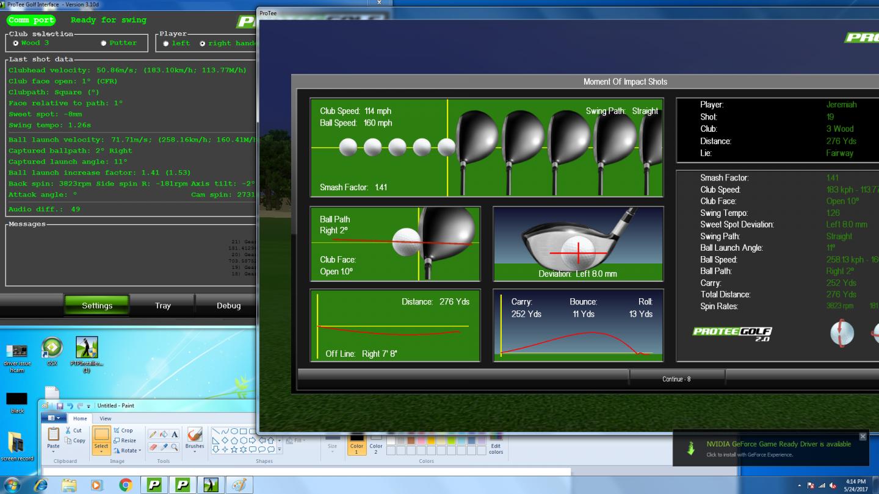Open Customize Quick Access Toolbar dropdown
Viewport: 879px width, 494px height.
click(89, 406)
